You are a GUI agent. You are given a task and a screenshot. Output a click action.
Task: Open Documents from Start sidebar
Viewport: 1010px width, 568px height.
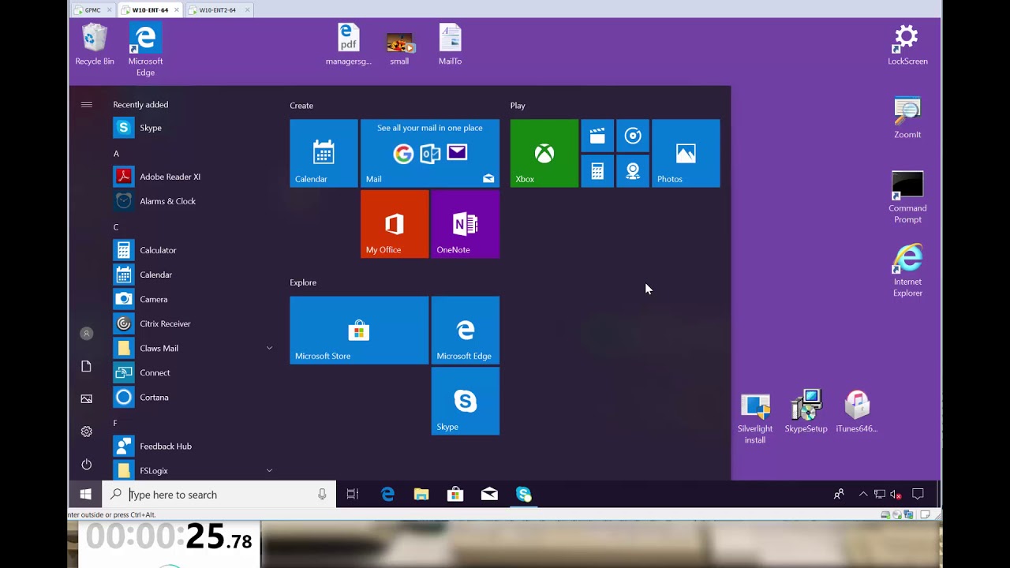(x=87, y=366)
